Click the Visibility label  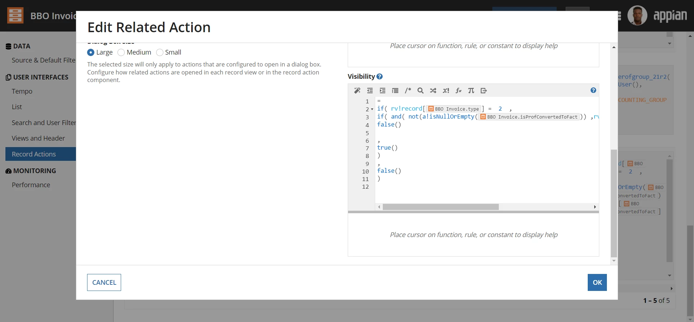click(361, 77)
